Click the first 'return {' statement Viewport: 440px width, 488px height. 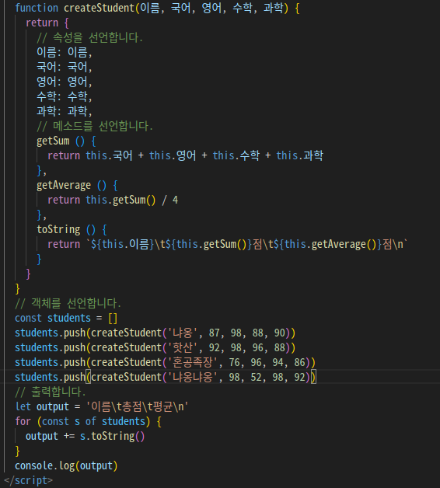tap(47, 23)
